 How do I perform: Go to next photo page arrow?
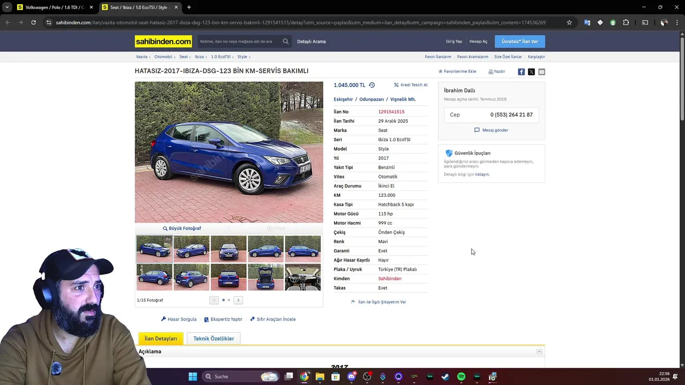[x=238, y=300]
